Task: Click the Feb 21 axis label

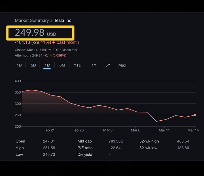Action: tap(49, 130)
